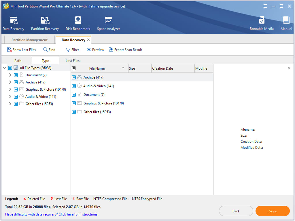Open the Bootable Media builder
This screenshot has width=295, height=221.
262,20
